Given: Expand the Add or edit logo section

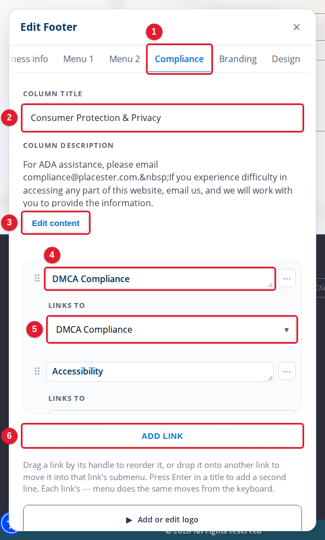Looking at the screenshot, I should click(x=162, y=518).
